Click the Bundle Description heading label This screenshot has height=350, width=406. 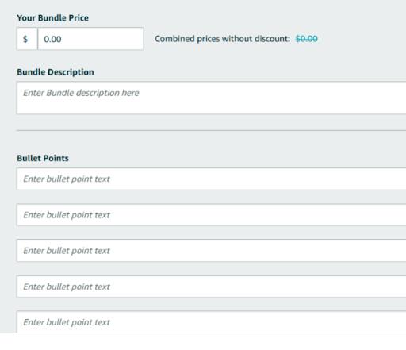tap(56, 72)
